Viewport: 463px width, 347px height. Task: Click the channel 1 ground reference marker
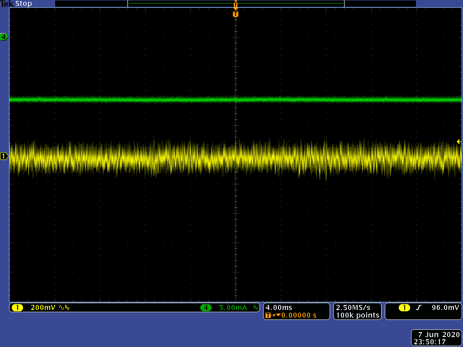pos(5,156)
